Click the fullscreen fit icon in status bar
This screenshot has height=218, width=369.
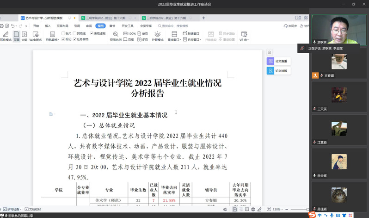[269, 209]
